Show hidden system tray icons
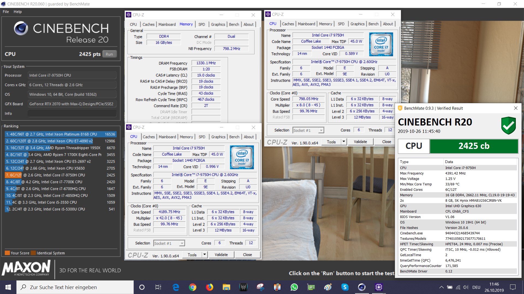 pyautogui.click(x=441, y=287)
